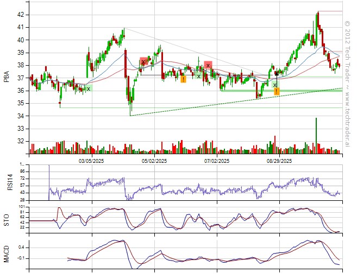The height and width of the screenshot is (279, 357).
Task: Click the first red x signal marker
Action: 143,62
